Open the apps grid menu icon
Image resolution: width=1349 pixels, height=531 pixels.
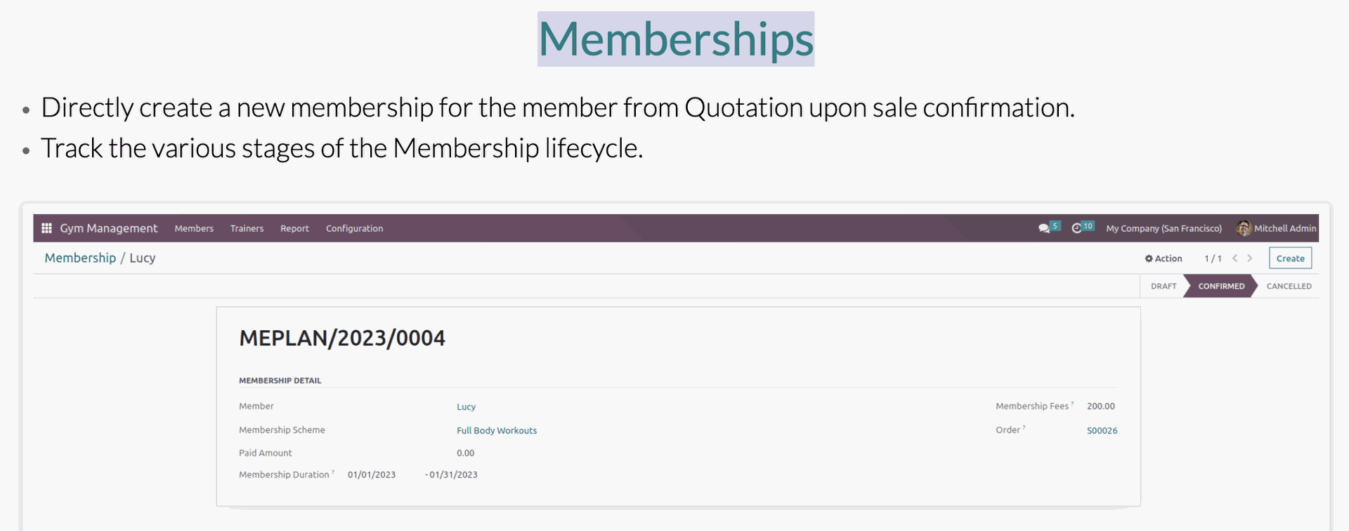46,228
